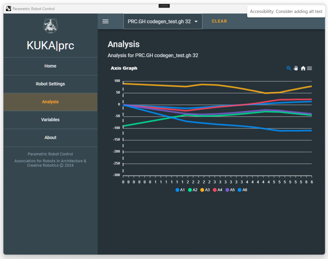Screen dimensions: 328x259
Task: Click the -300 y-axis label
Action: coord(117,175)
